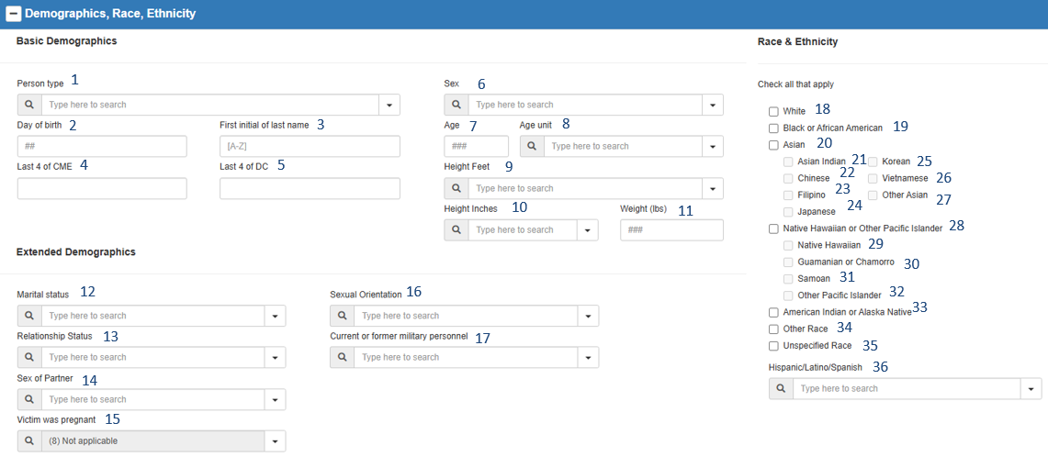The image size is (1048, 457).
Task: Click the Height Feet search icon
Action: 456,188
